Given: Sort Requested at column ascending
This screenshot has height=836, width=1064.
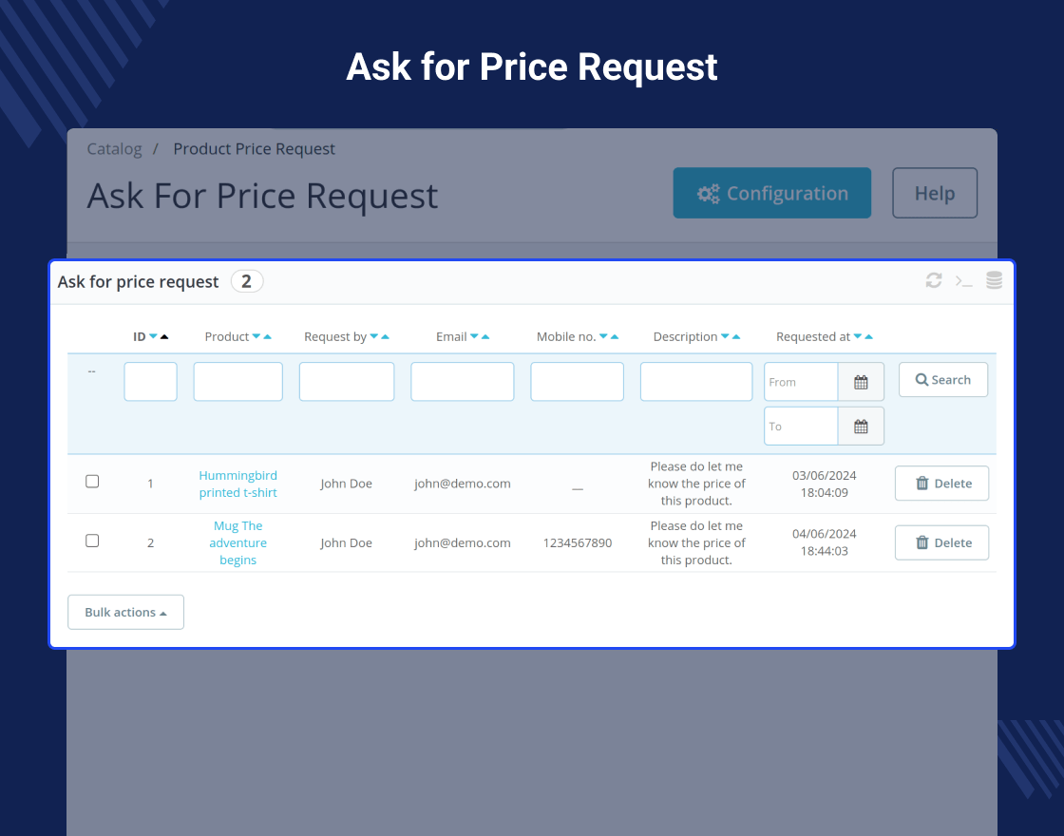Looking at the screenshot, I should 868,336.
